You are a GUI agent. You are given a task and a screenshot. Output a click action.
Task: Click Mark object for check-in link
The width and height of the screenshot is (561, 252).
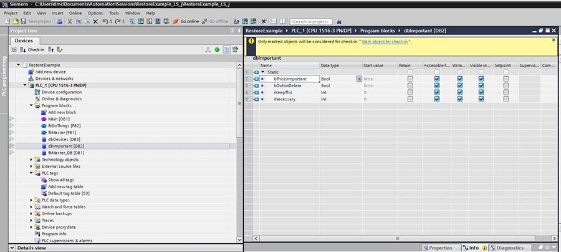(385, 42)
